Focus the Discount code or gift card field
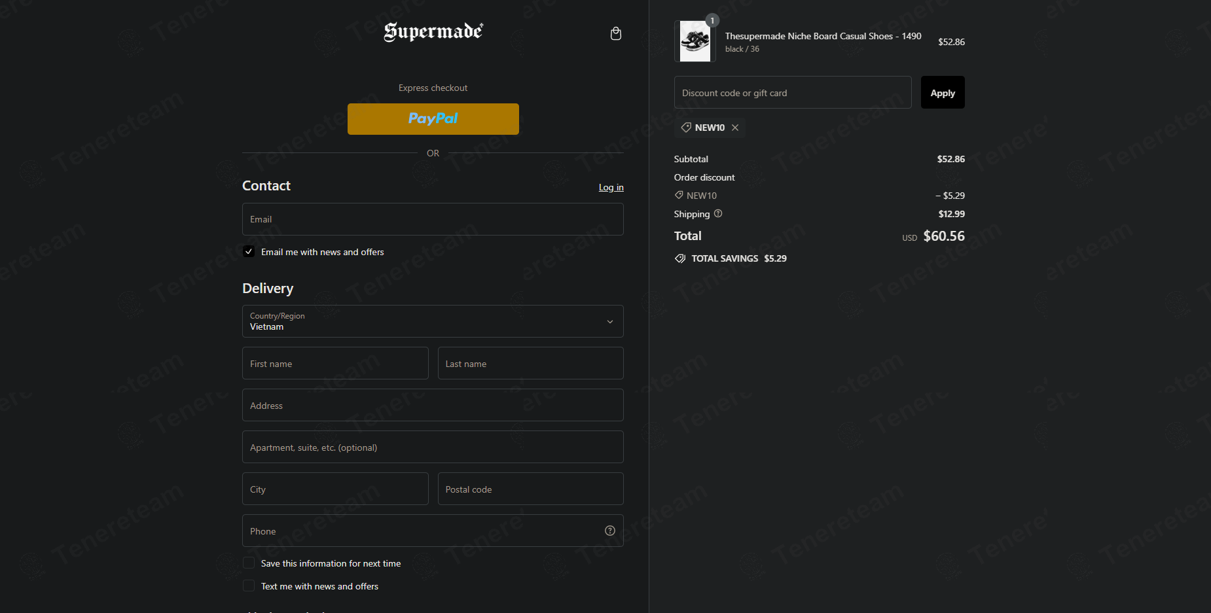Image resolution: width=1211 pixels, height=613 pixels. [x=793, y=92]
